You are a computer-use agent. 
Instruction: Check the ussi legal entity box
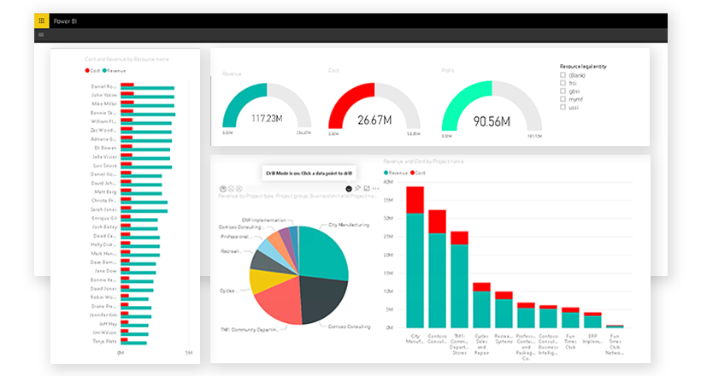coord(563,108)
